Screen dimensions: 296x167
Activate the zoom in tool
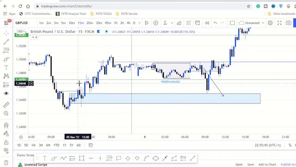[x=6, y=113]
